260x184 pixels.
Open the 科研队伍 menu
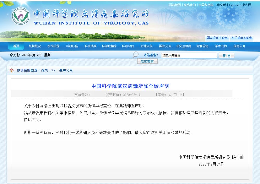(72, 46)
